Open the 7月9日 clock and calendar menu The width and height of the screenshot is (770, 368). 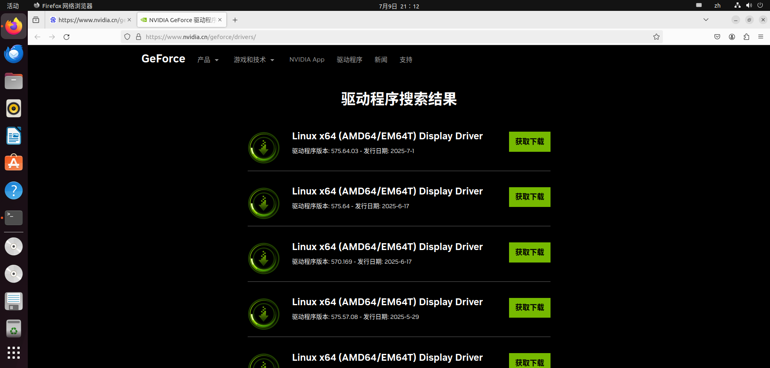(x=399, y=6)
